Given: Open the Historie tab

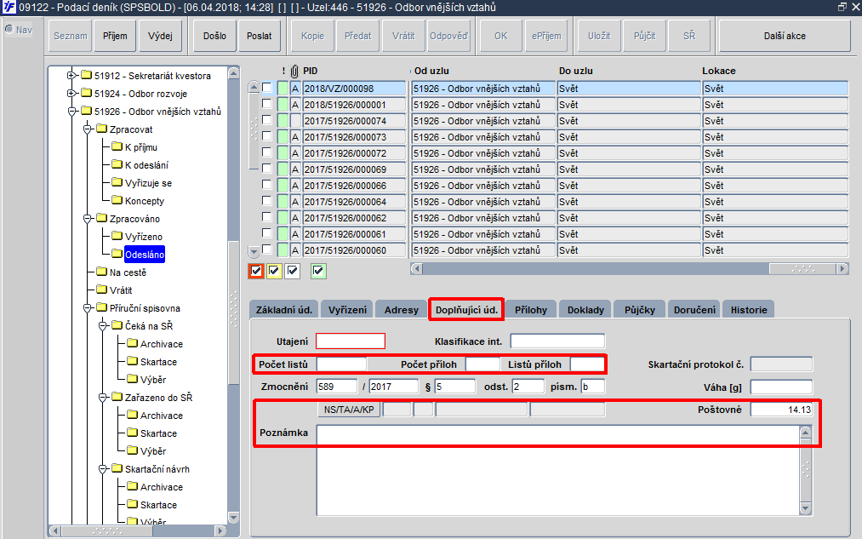Looking at the screenshot, I should [x=749, y=310].
